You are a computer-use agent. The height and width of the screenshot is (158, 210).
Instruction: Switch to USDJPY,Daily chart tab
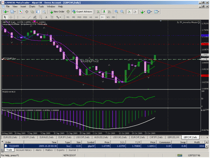coord(28,137)
